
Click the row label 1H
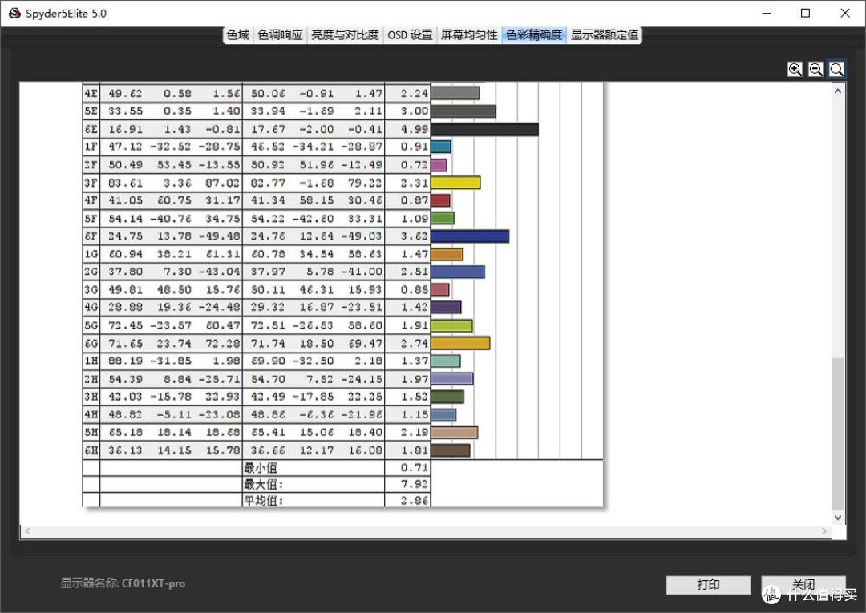click(x=91, y=361)
